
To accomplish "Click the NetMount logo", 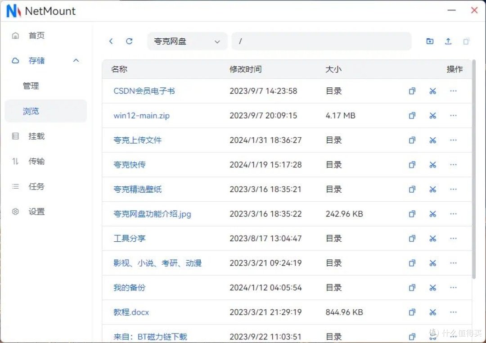I will point(13,11).
